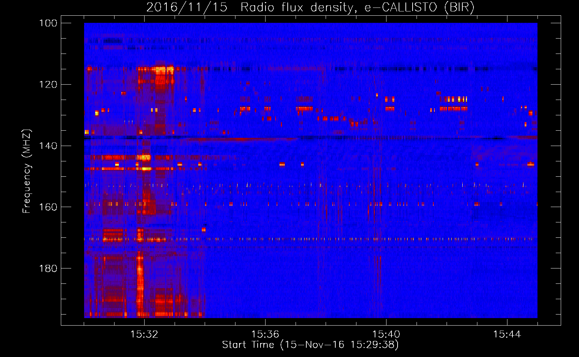Click the "Start Time (15-Nov-16 15:29:38)" label
579x357 pixels.
tap(310, 345)
